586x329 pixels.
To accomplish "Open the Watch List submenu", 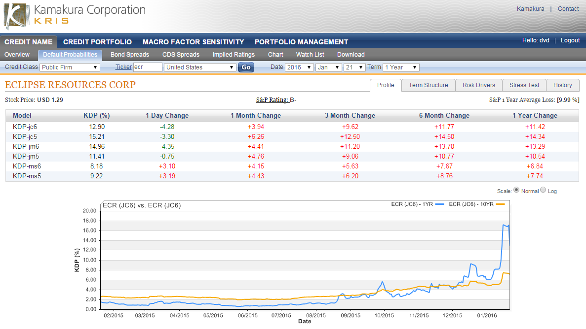I will (310, 55).
